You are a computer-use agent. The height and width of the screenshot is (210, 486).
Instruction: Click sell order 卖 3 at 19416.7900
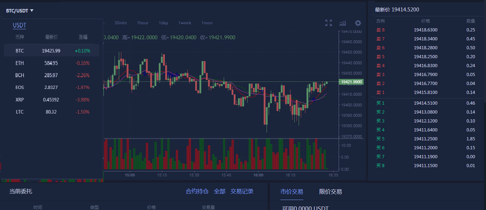pyautogui.click(x=426, y=75)
